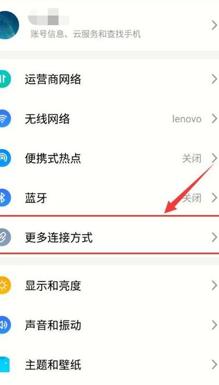Open 无线网络 settings
The height and width of the screenshot is (385, 219).
point(109,119)
